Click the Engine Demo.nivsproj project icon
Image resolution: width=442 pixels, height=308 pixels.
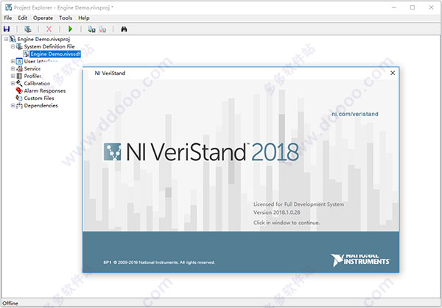coord(13,39)
